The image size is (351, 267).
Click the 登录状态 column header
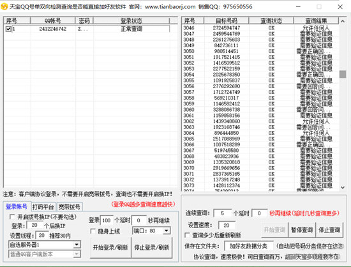pos(131,20)
